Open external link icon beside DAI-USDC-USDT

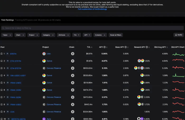(x=8, y=75)
